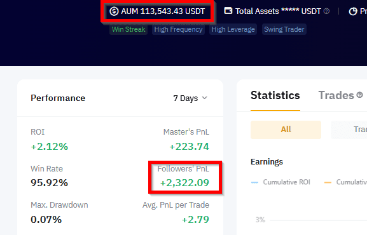Viewport: 367px width, 235px height.
Task: Click the AUM 113,543.43 USDT text
Action: pos(163,11)
